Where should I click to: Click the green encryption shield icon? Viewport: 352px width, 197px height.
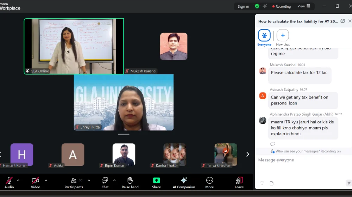tap(257, 6)
